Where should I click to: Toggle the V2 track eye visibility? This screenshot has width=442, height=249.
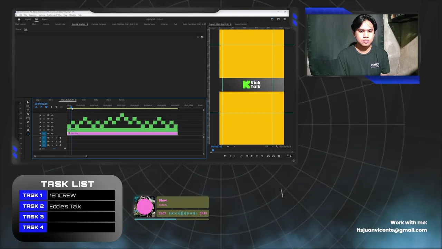pyautogui.click(x=52, y=130)
